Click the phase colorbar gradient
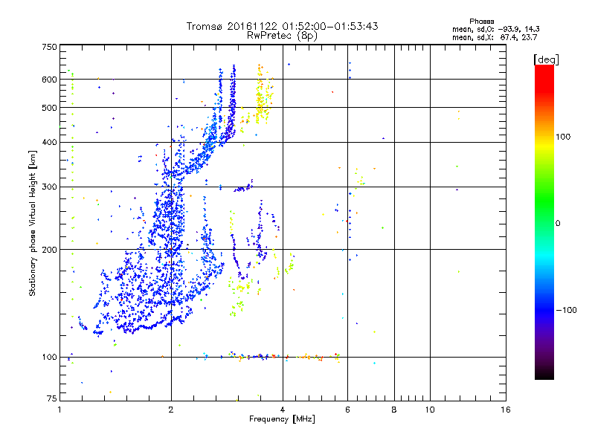The width and height of the screenshot is (595, 446). click(x=544, y=222)
